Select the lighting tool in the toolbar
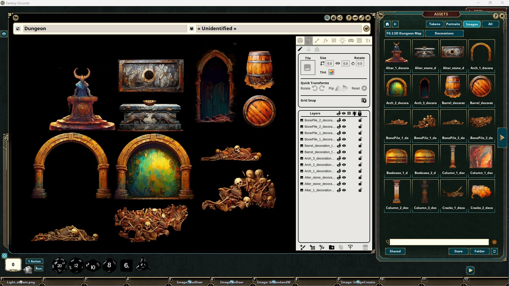509x286 pixels. (343, 40)
